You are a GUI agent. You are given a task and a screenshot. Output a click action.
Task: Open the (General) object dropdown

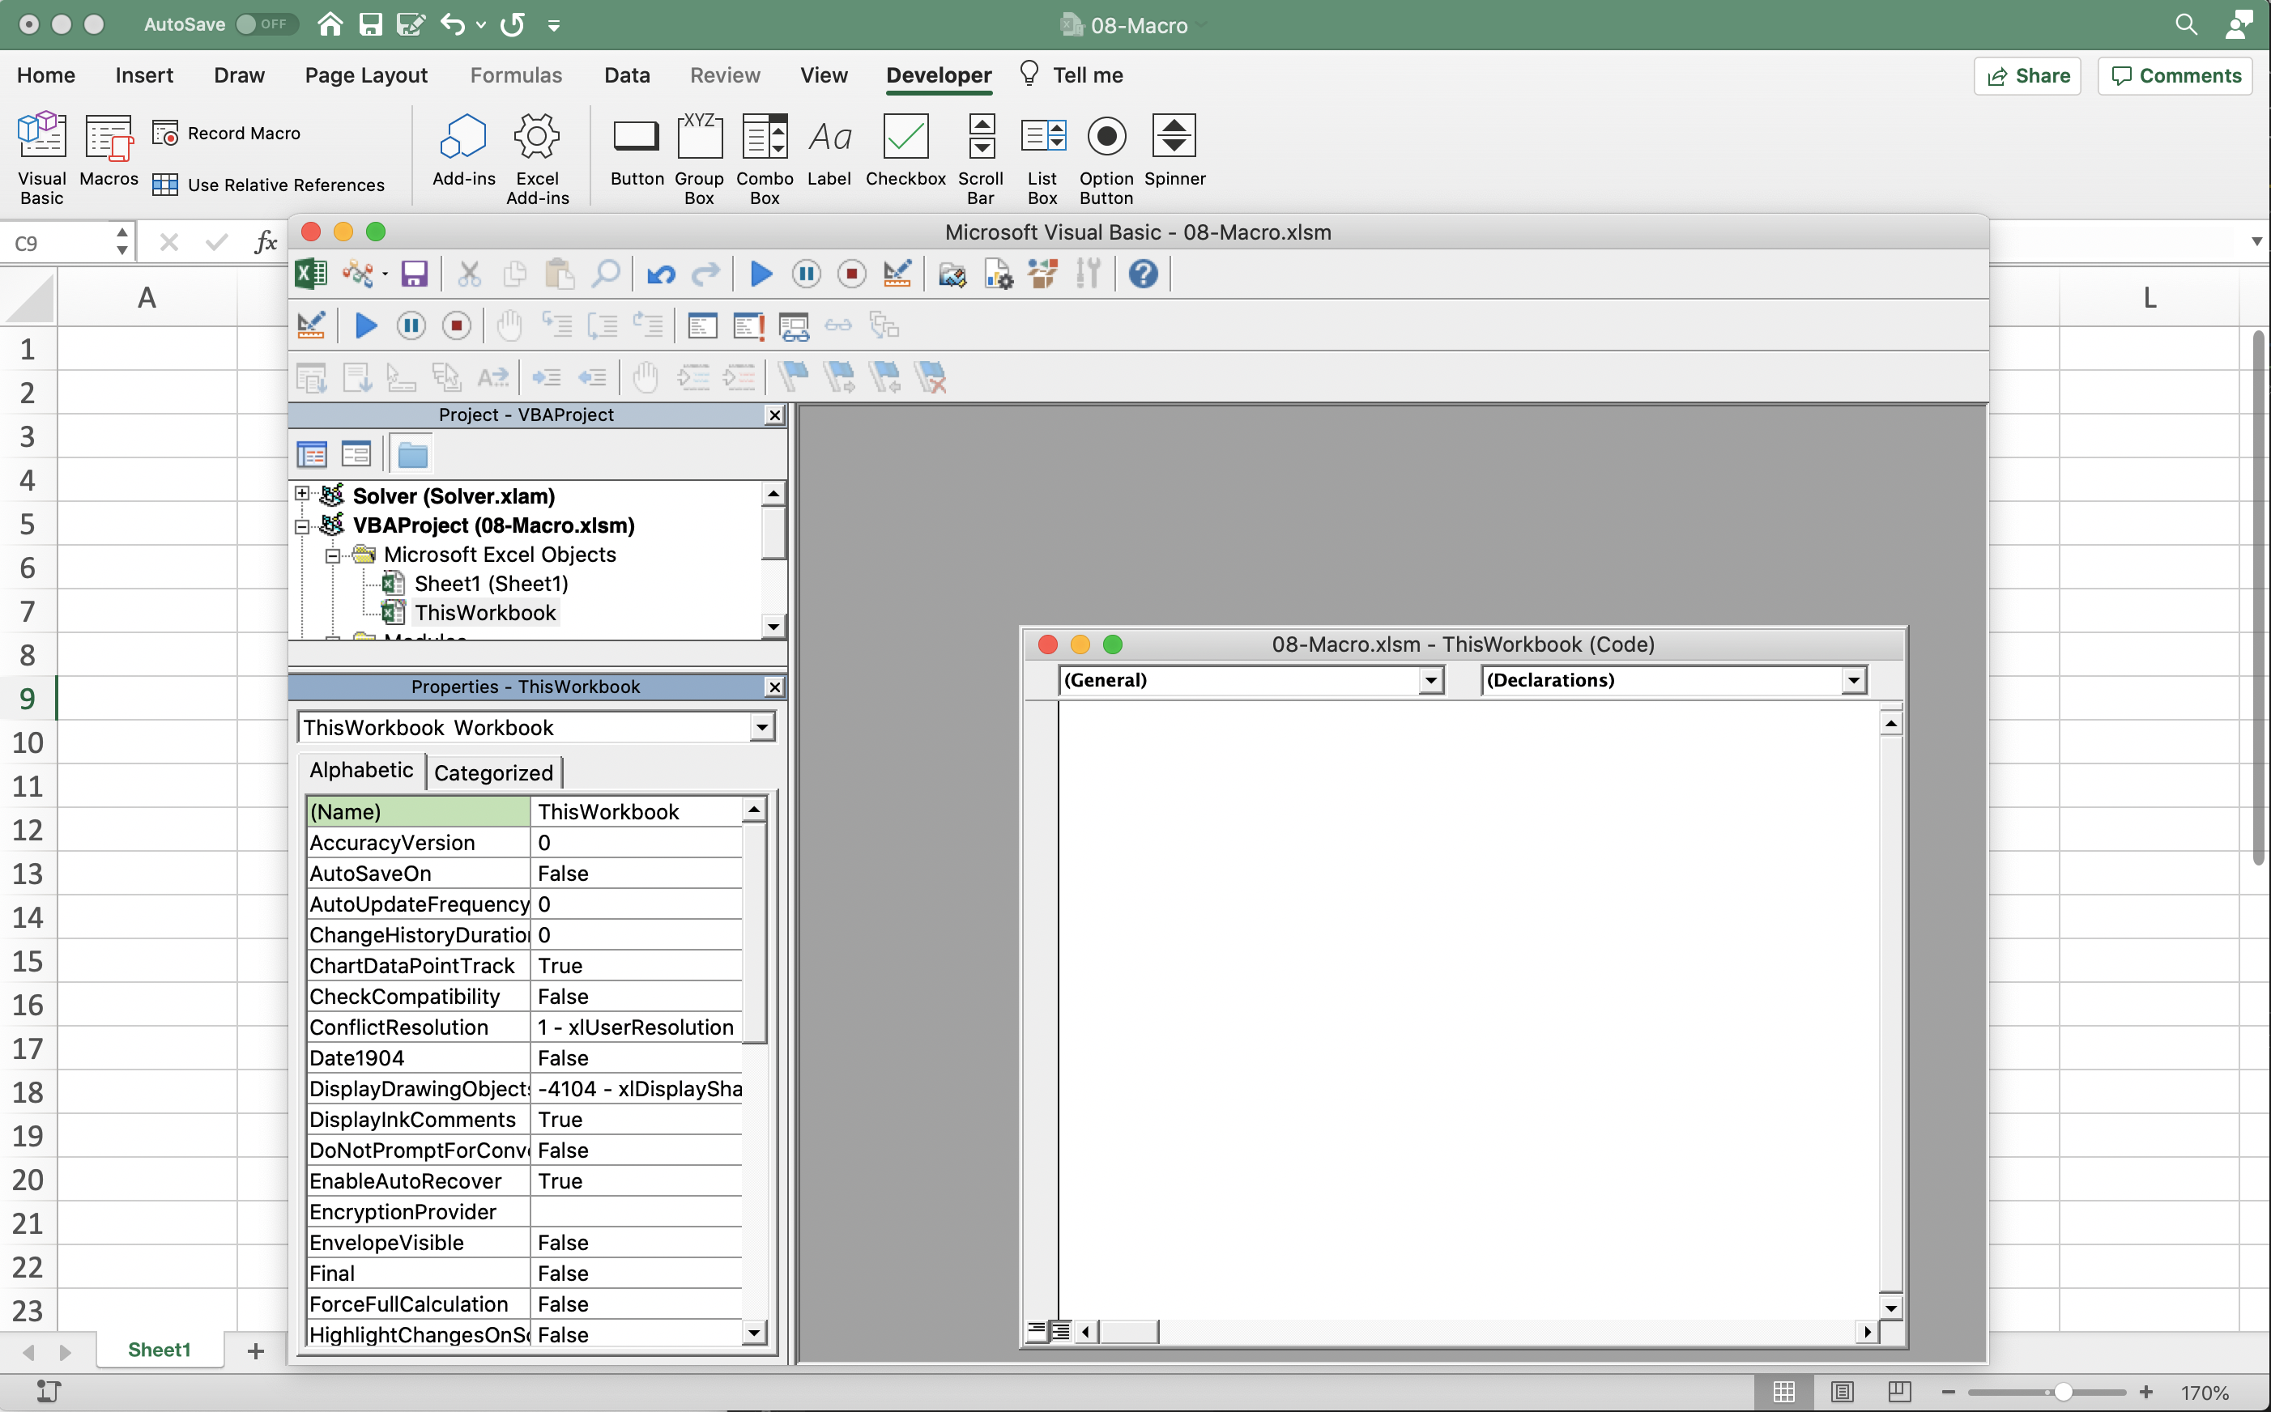click(1430, 680)
